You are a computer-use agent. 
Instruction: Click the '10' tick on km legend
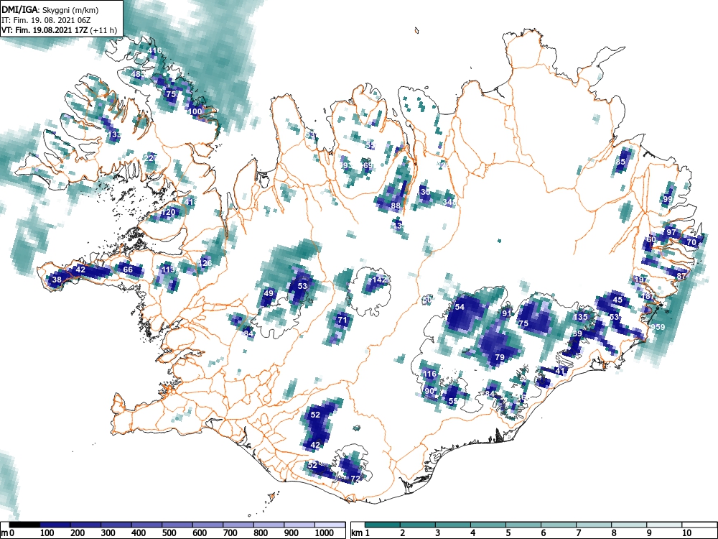click(x=686, y=533)
